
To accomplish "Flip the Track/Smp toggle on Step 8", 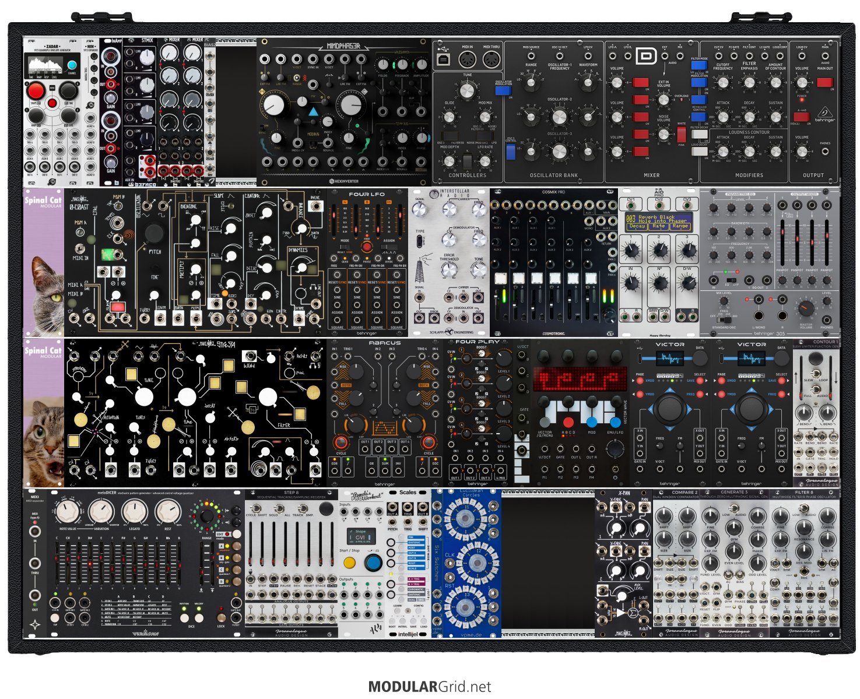I will (x=304, y=508).
